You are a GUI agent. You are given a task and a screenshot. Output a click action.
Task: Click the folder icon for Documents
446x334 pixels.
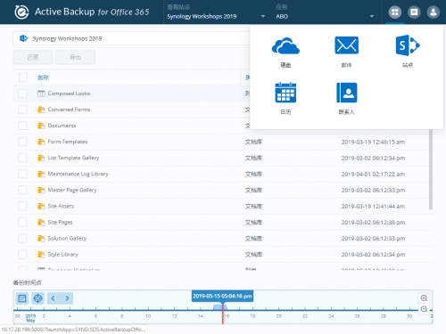[41, 126]
